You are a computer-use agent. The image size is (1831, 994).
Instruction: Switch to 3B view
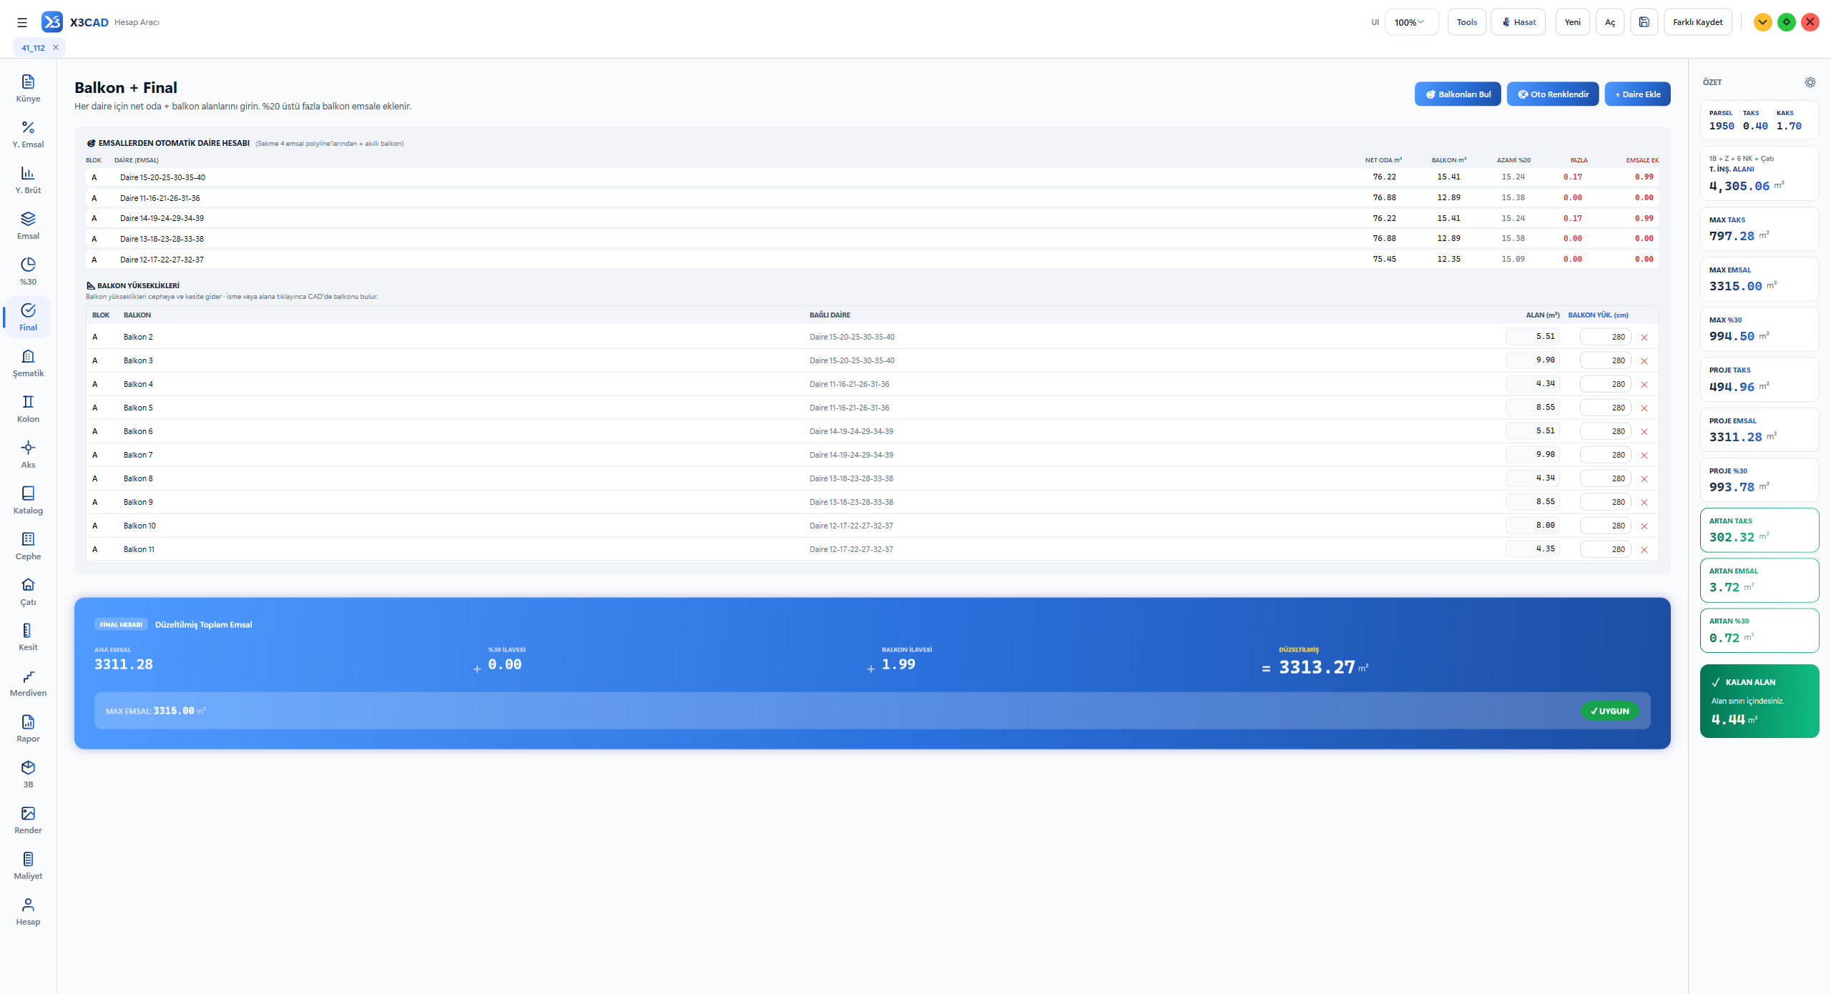tap(28, 774)
